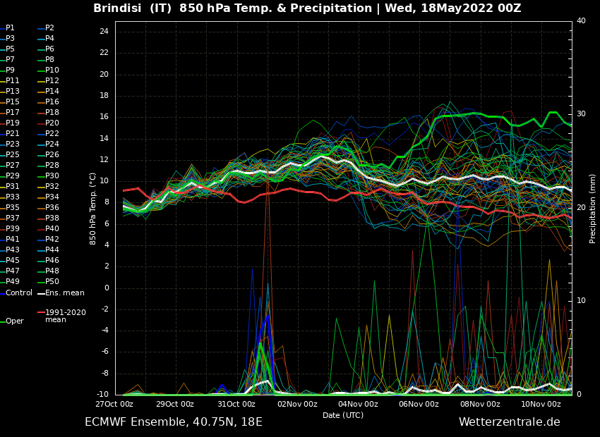Click the 06Nov 00z date tick label
The width and height of the screenshot is (600, 437).
point(419,405)
